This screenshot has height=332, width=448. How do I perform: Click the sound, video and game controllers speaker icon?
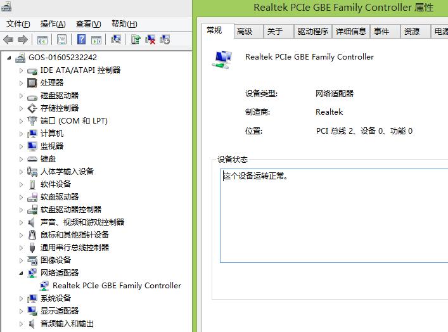click(x=32, y=222)
